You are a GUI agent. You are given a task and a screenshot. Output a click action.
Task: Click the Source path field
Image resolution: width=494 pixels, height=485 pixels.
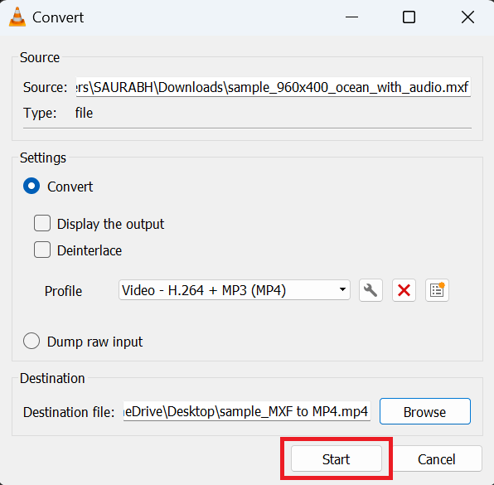click(274, 87)
